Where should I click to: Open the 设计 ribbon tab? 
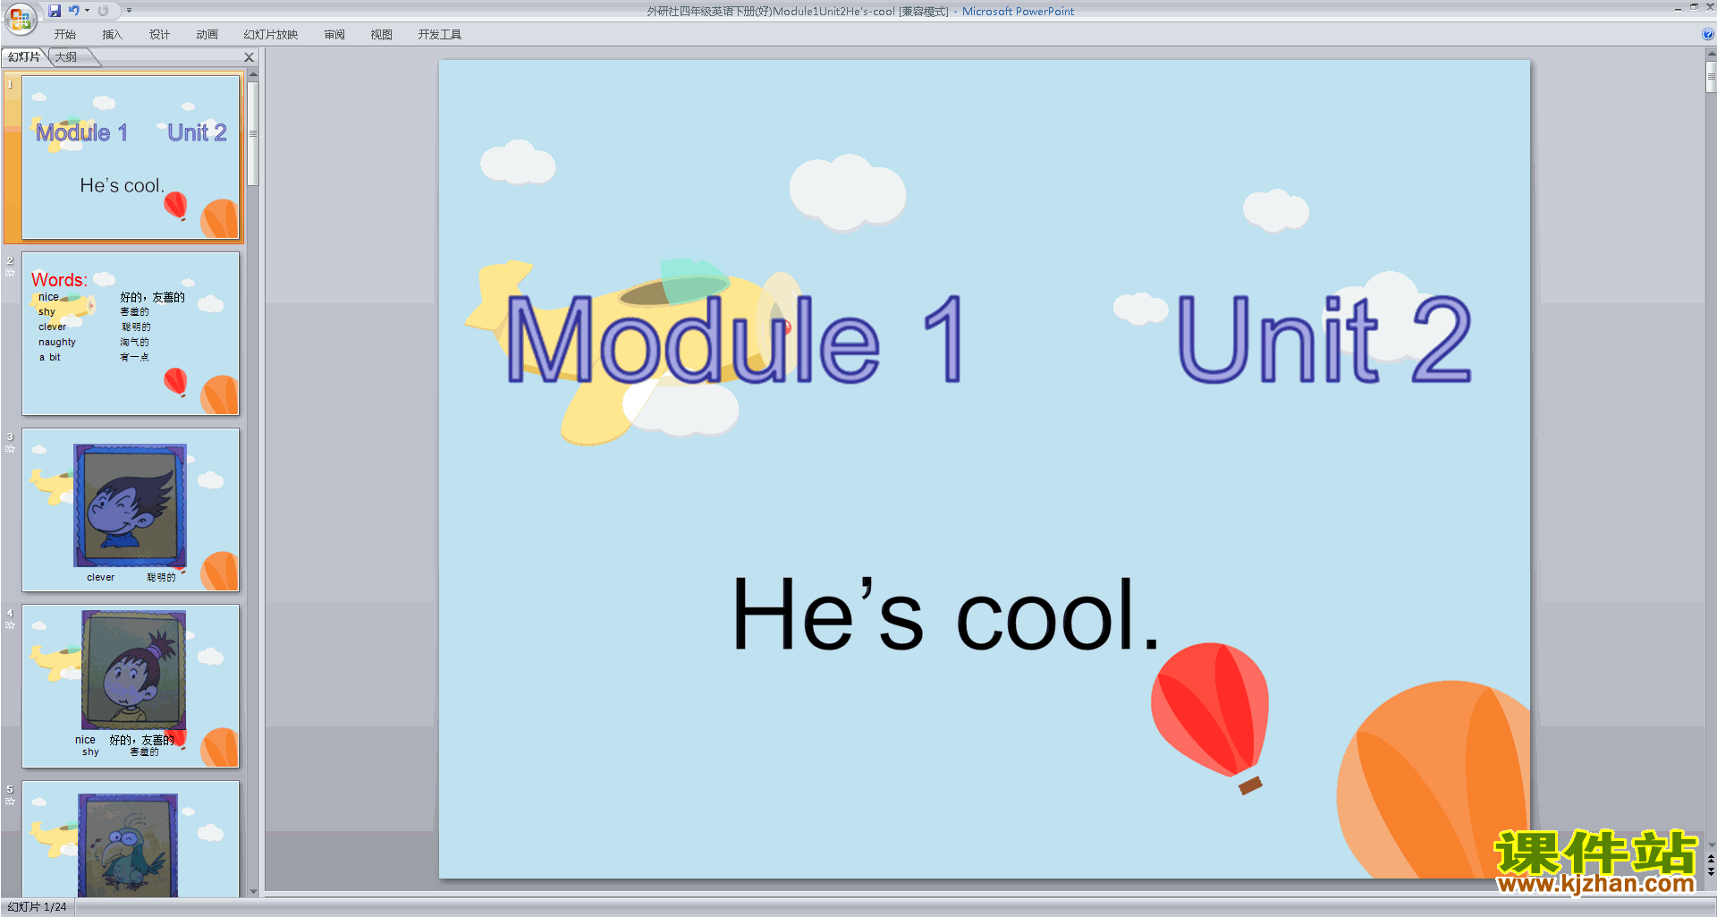pyautogui.click(x=159, y=35)
